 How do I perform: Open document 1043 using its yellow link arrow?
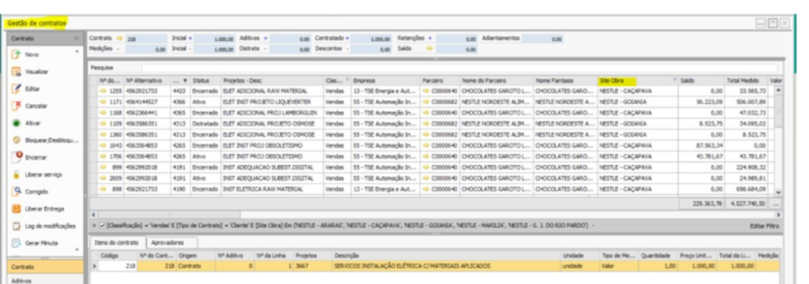[103, 145]
